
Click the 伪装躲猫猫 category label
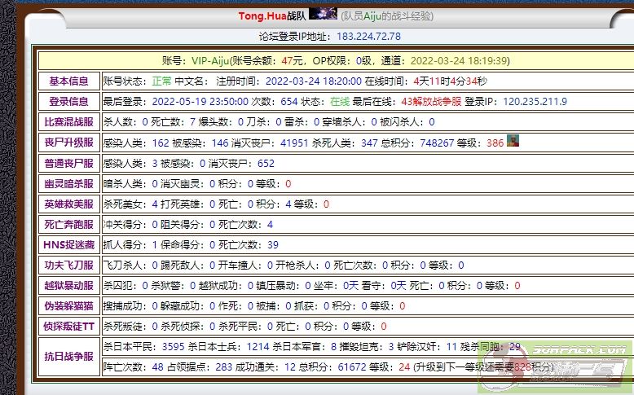(x=68, y=305)
